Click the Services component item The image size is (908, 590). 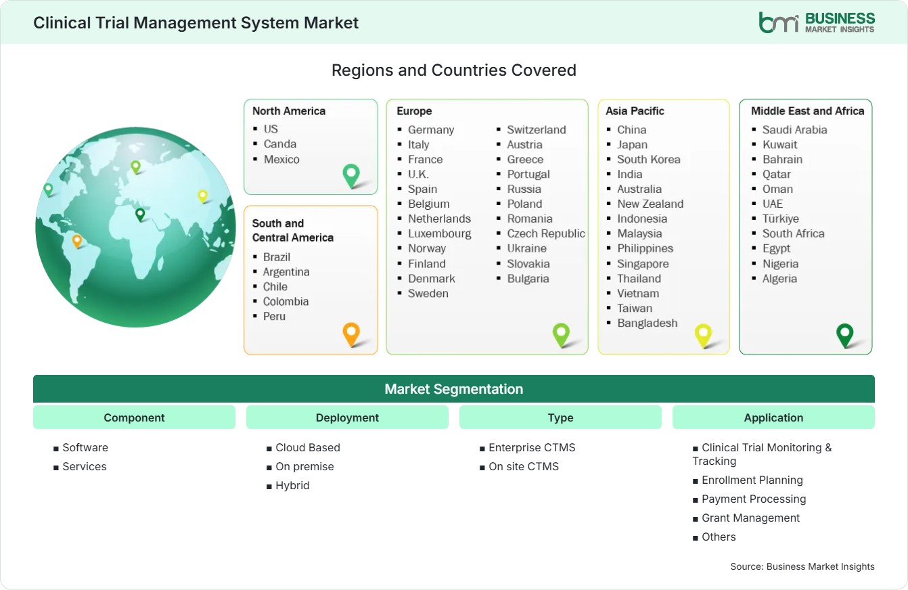[x=85, y=467]
